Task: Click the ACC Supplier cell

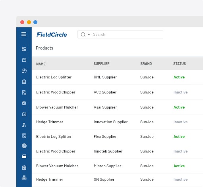Action: point(105,92)
